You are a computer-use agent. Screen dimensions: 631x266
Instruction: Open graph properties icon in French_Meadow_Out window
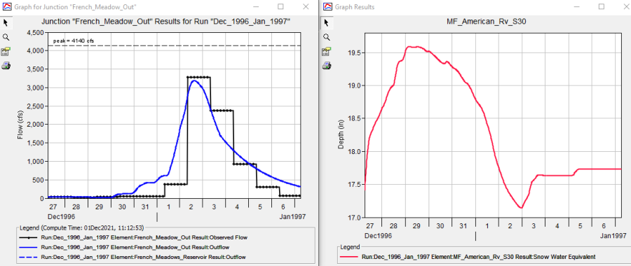pos(6,51)
